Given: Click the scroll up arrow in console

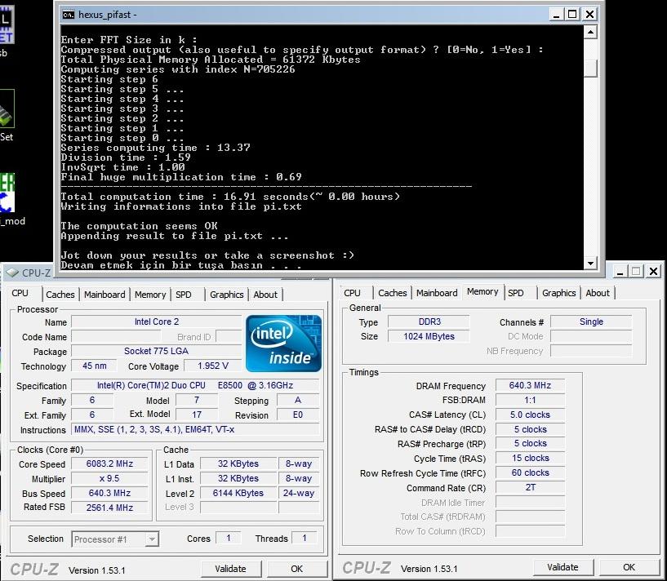Looking at the screenshot, I should pos(590,32).
